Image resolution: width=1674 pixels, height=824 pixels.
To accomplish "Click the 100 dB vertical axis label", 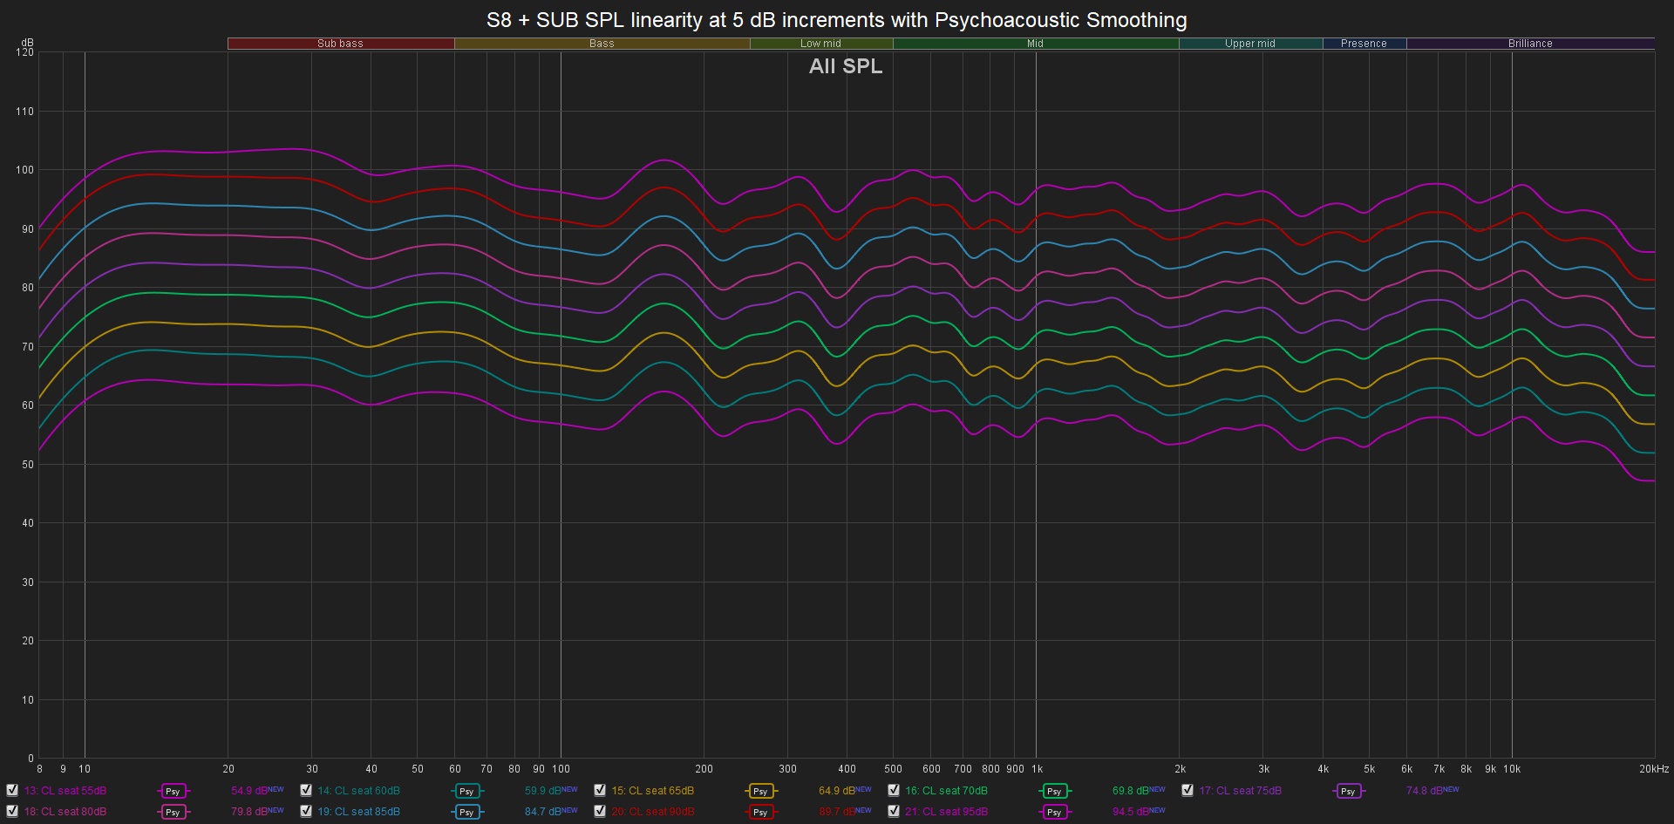I will click(x=24, y=170).
